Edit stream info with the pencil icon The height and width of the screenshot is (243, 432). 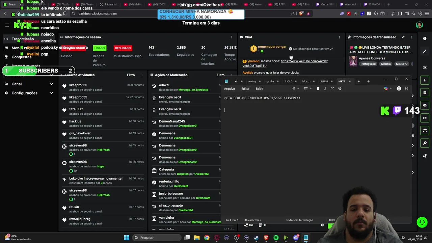403,37
